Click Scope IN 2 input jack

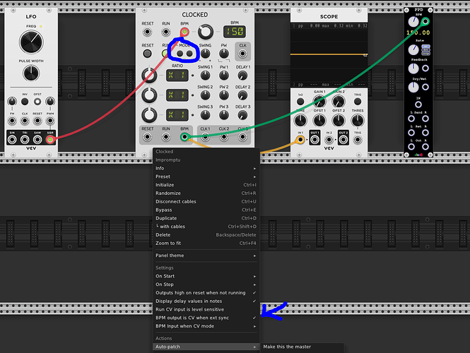(329, 140)
